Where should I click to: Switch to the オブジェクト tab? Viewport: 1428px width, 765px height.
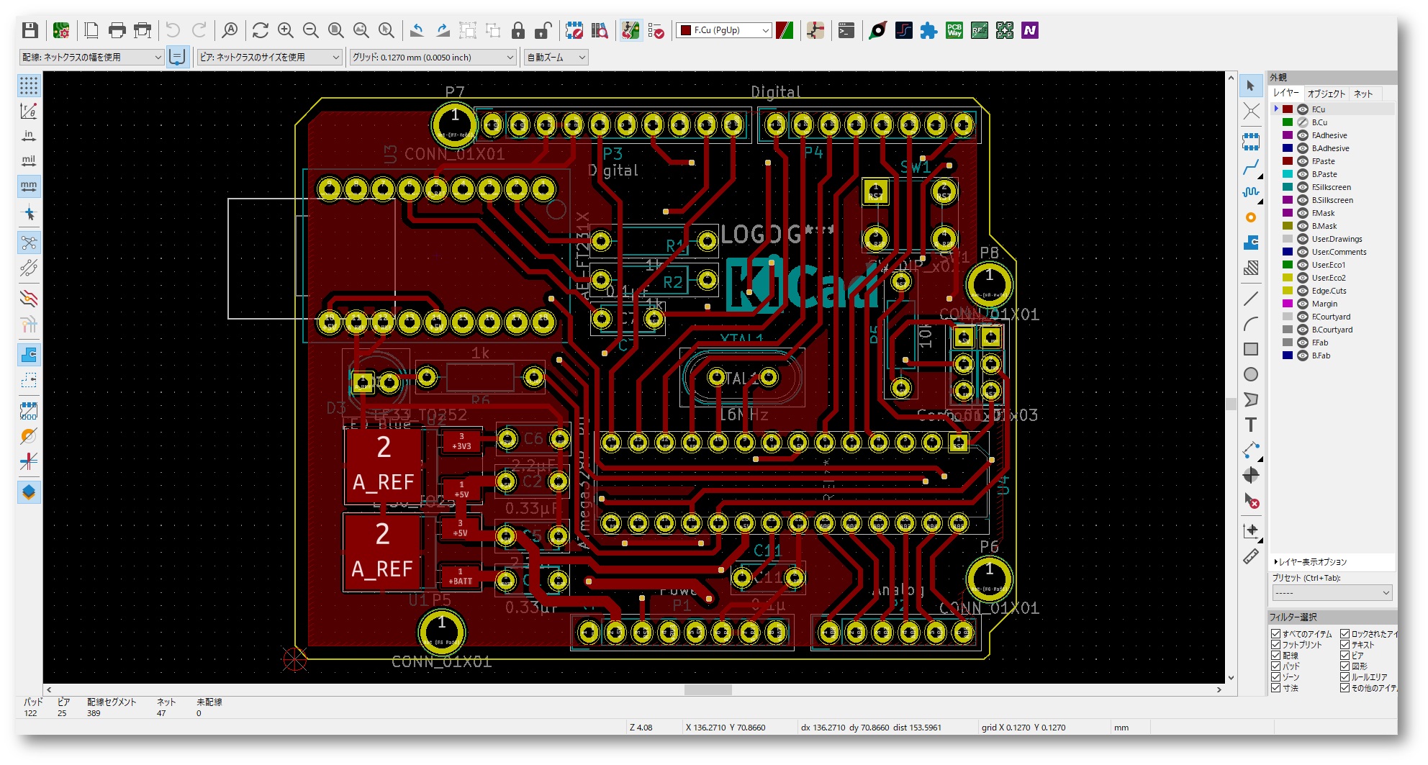[1326, 94]
